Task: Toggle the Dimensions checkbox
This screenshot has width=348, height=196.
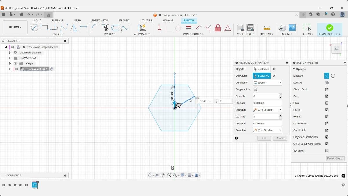Action: point(327,123)
